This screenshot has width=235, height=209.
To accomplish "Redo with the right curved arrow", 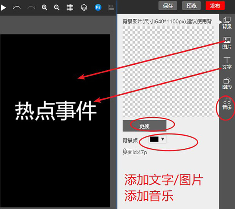I will point(31,7).
